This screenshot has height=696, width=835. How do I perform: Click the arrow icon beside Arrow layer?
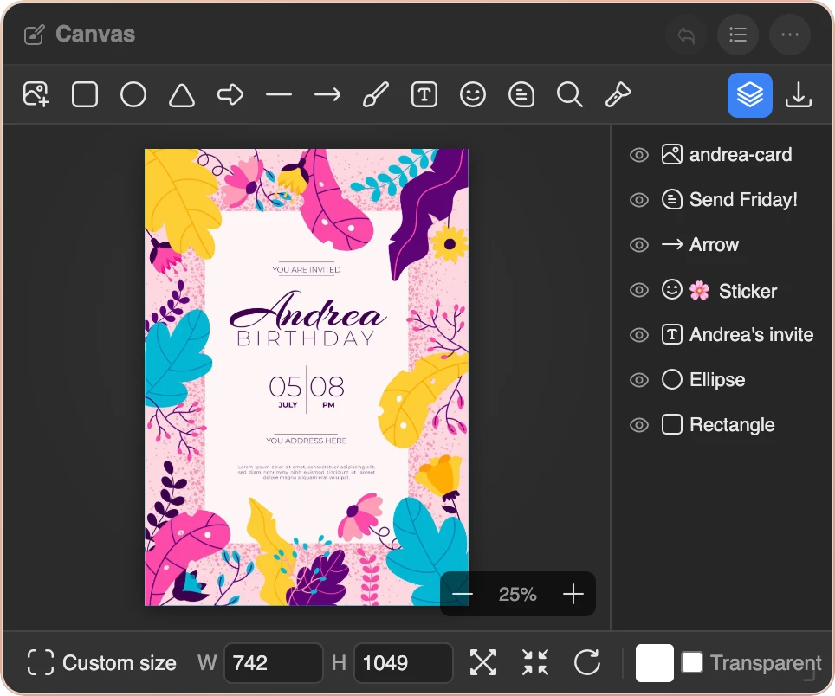671,244
